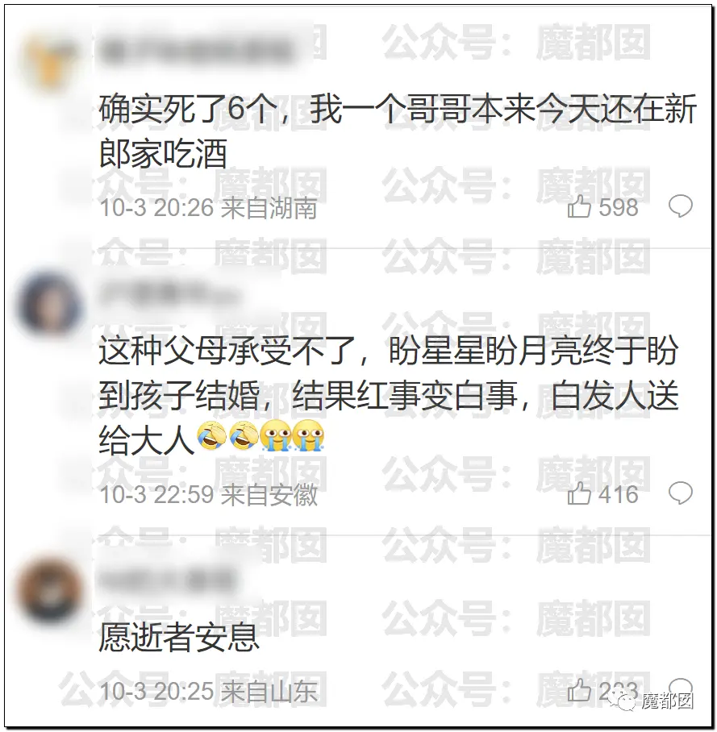This screenshot has height=732, width=717.
Task: Open the top commenter's orange avatar
Action: (x=51, y=61)
